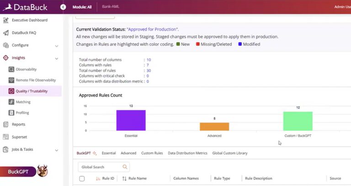Viewport: 351px width, 186px height.
Task: Click the Profiling icon
Action: 11,112
